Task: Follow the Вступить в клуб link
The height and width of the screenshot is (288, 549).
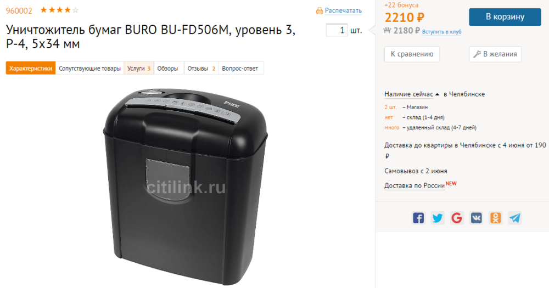Action: pyautogui.click(x=441, y=32)
